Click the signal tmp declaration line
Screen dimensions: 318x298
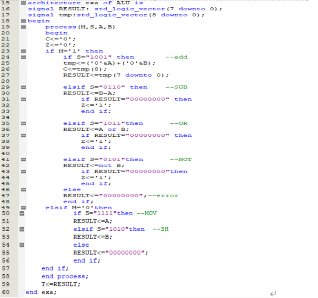click(116, 15)
